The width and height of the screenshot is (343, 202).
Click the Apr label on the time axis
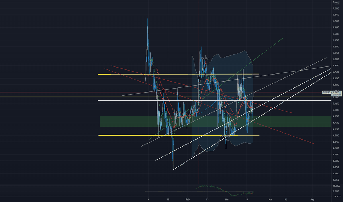(x=270, y=199)
